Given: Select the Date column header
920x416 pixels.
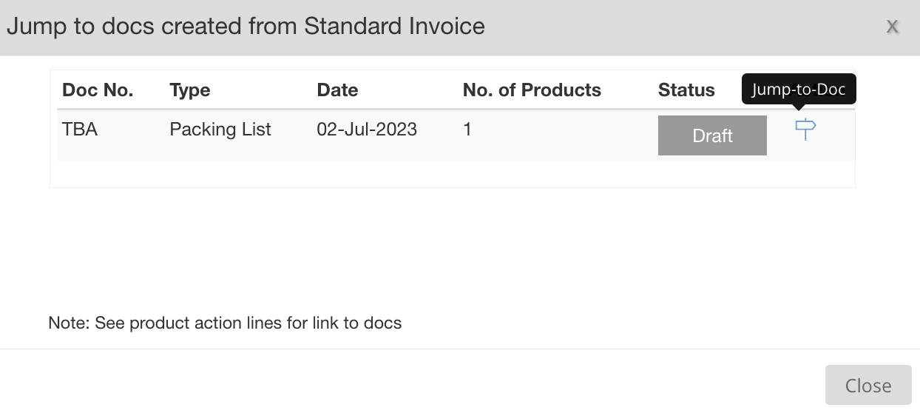Looking at the screenshot, I should click(337, 90).
